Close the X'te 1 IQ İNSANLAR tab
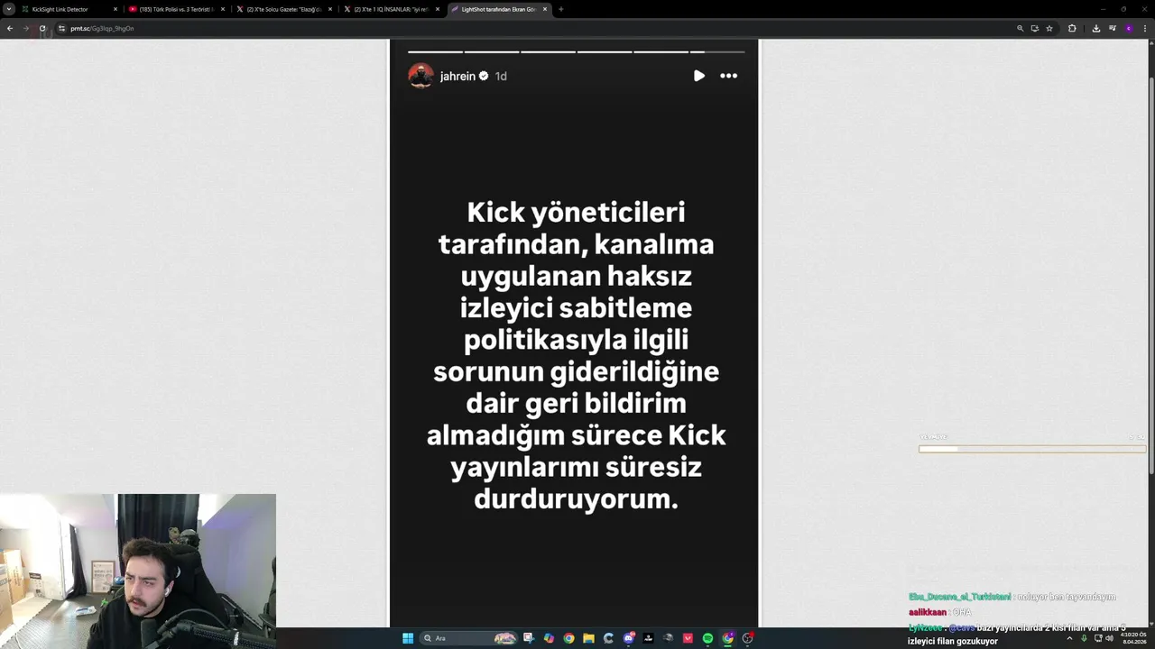1155x649 pixels. click(438, 9)
